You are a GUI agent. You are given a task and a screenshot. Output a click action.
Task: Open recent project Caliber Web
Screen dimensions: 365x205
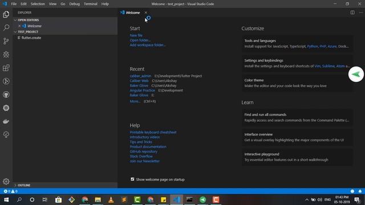(x=139, y=81)
